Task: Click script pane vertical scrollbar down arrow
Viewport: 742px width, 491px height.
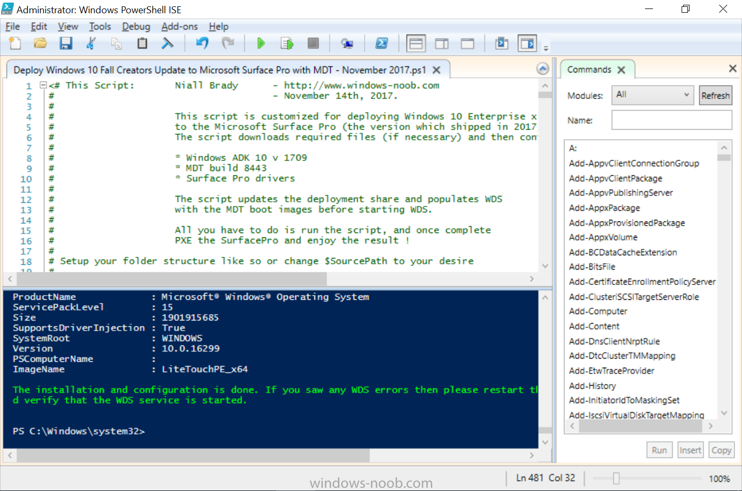Action: tap(545, 266)
